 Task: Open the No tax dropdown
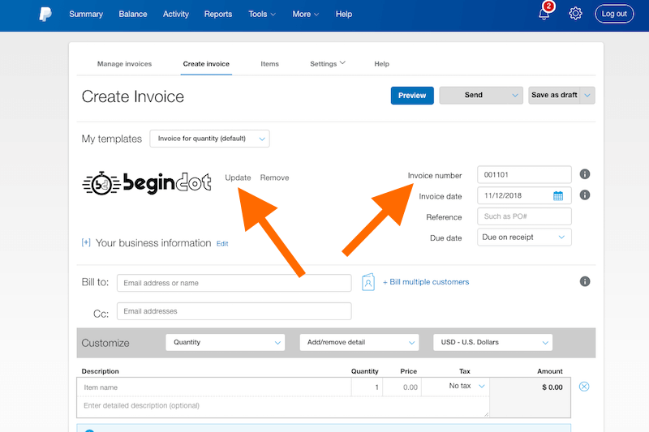click(466, 386)
